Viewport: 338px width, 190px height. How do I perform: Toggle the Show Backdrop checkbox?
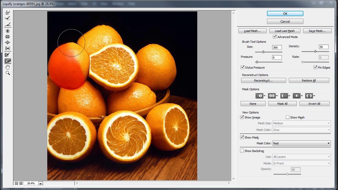tap(242, 151)
